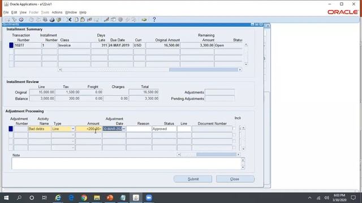The image size is (362, 203).
Task: Tick the Incl checkbox for Bad debts row
Action: (234, 129)
